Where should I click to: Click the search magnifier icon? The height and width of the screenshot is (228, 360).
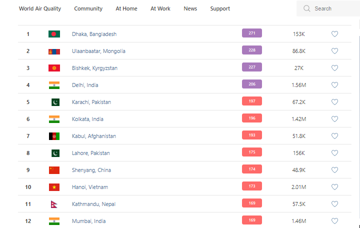click(306, 8)
